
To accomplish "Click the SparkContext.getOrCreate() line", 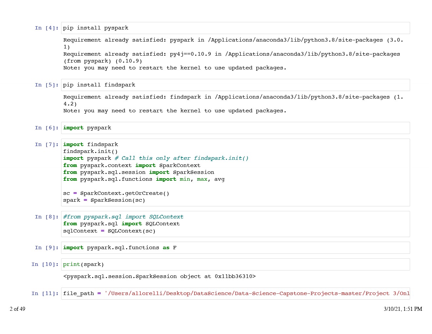I will pos(116,193).
